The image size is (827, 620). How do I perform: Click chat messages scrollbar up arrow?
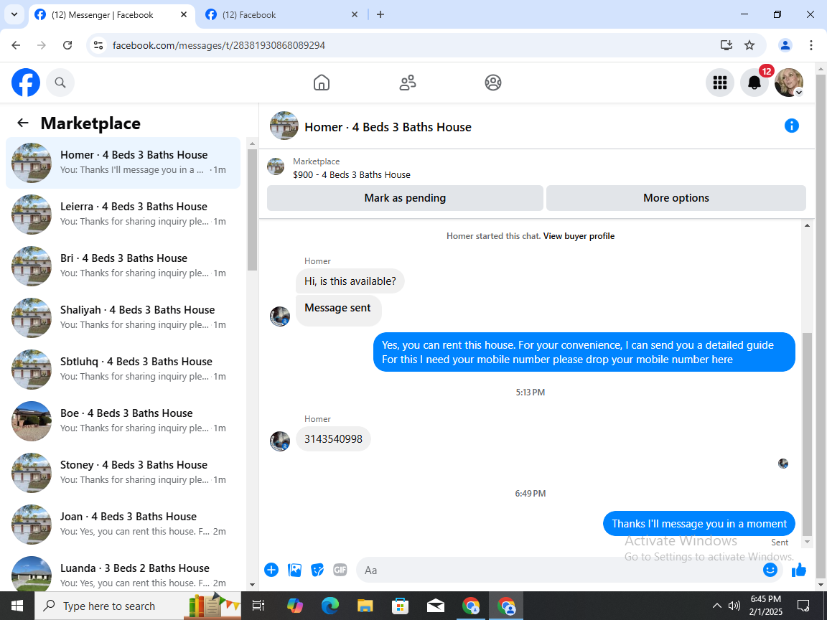[806, 225]
